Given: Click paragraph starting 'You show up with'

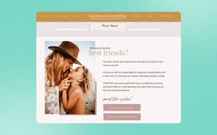Looking at the screenshot, I should (133, 63).
